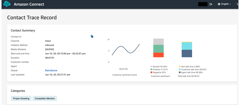Click the Amazon Connect header title
The image size is (240, 105).
click(x=29, y=4)
